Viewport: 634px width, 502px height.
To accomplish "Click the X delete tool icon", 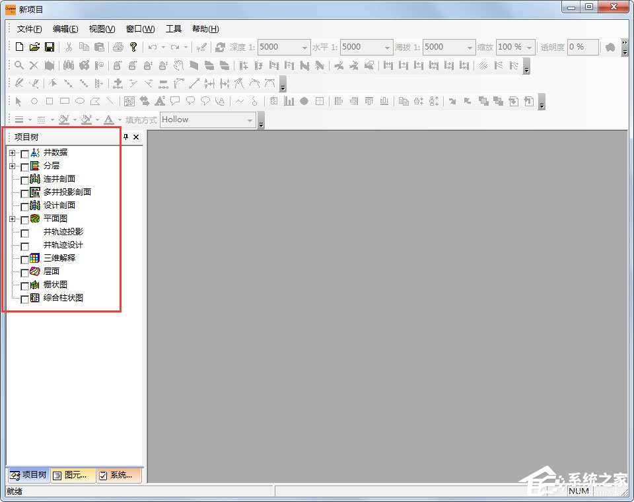I will click(34, 65).
